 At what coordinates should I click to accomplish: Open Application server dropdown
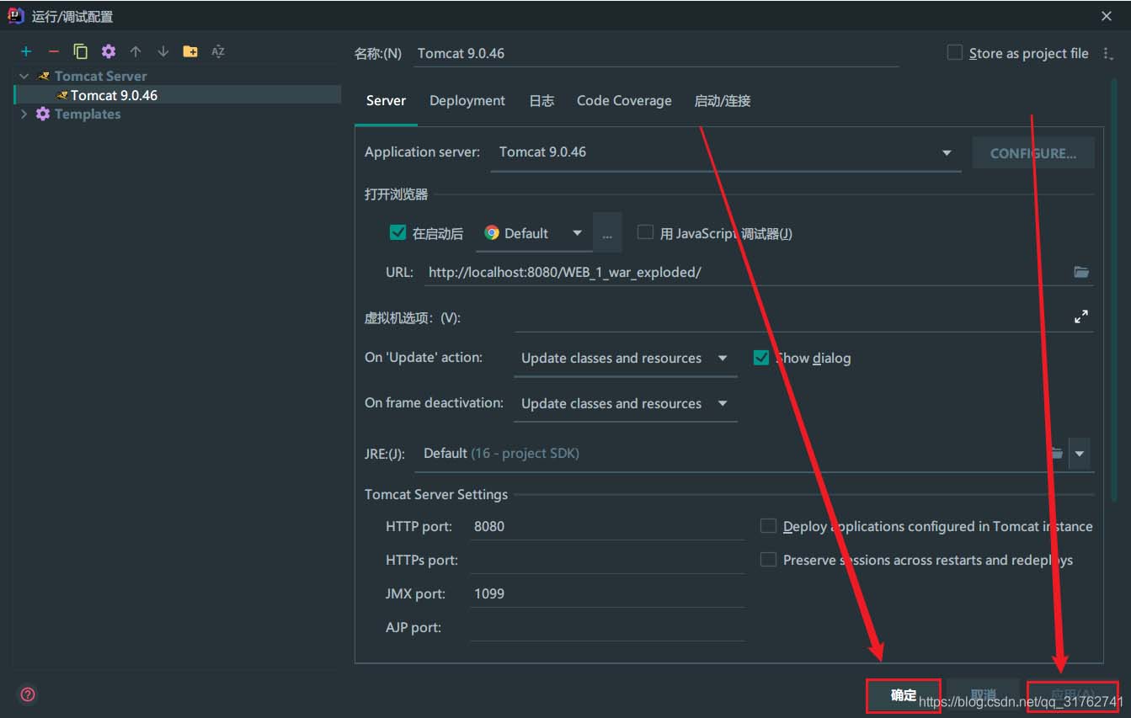pyautogui.click(x=726, y=152)
